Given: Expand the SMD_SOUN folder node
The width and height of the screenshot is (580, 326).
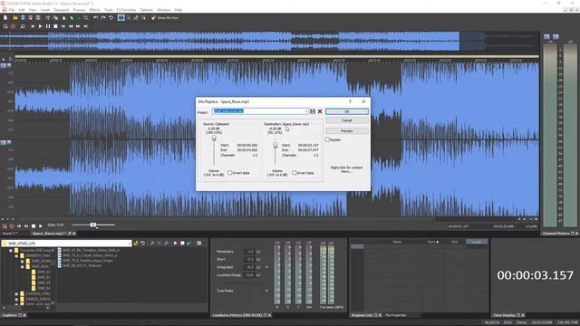Looking at the screenshot, I should point(22,262).
